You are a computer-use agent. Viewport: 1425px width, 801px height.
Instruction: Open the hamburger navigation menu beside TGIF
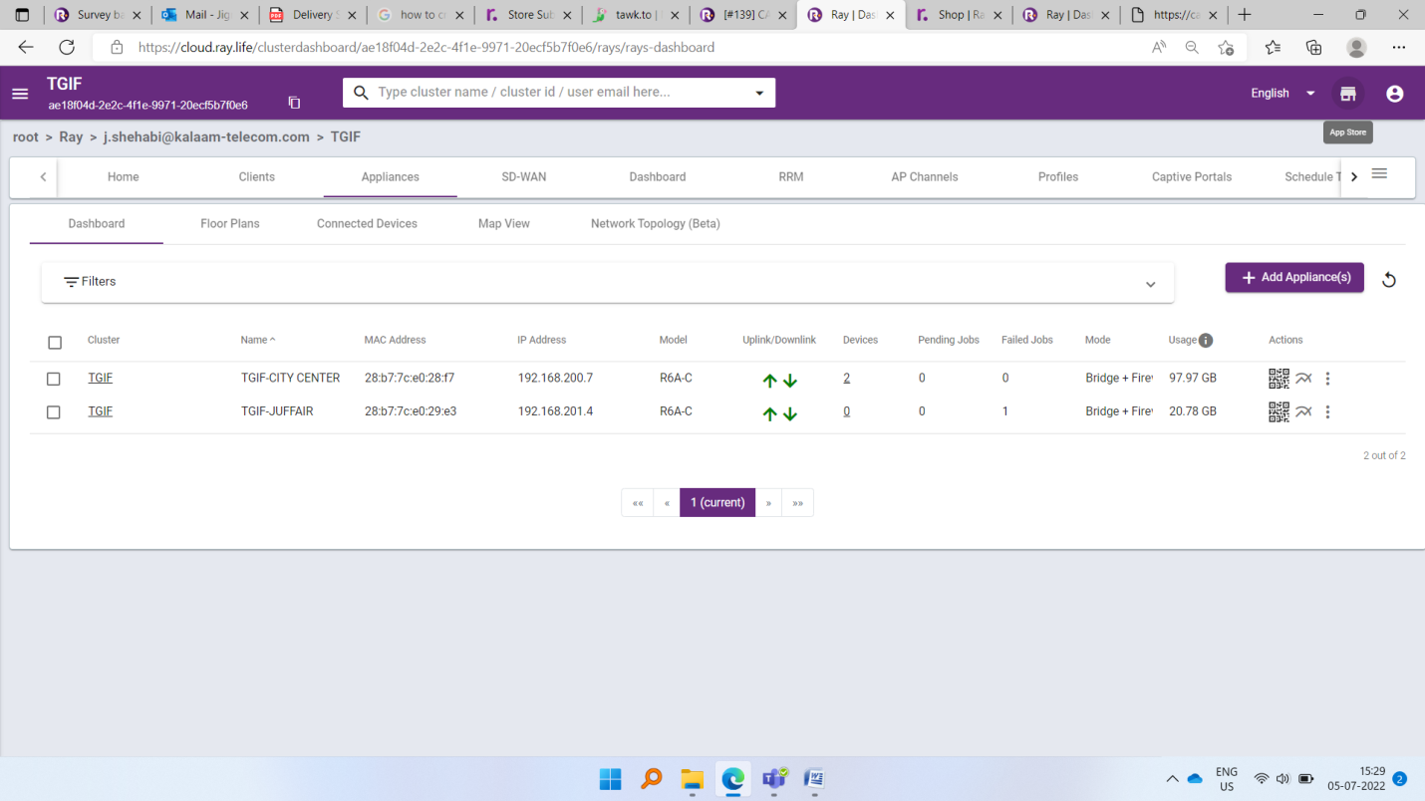pyautogui.click(x=20, y=94)
